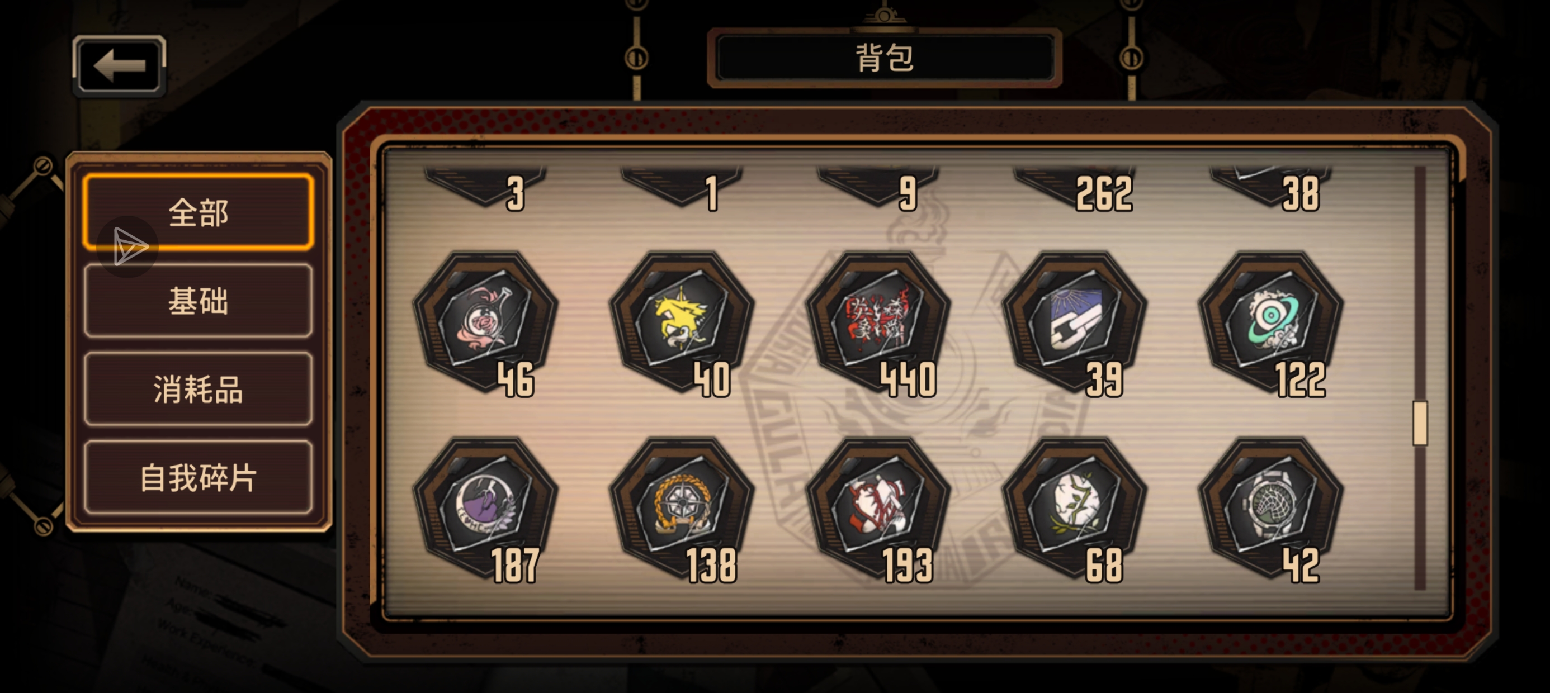Open the wristwatch item with count 42

pyautogui.click(x=1270, y=509)
